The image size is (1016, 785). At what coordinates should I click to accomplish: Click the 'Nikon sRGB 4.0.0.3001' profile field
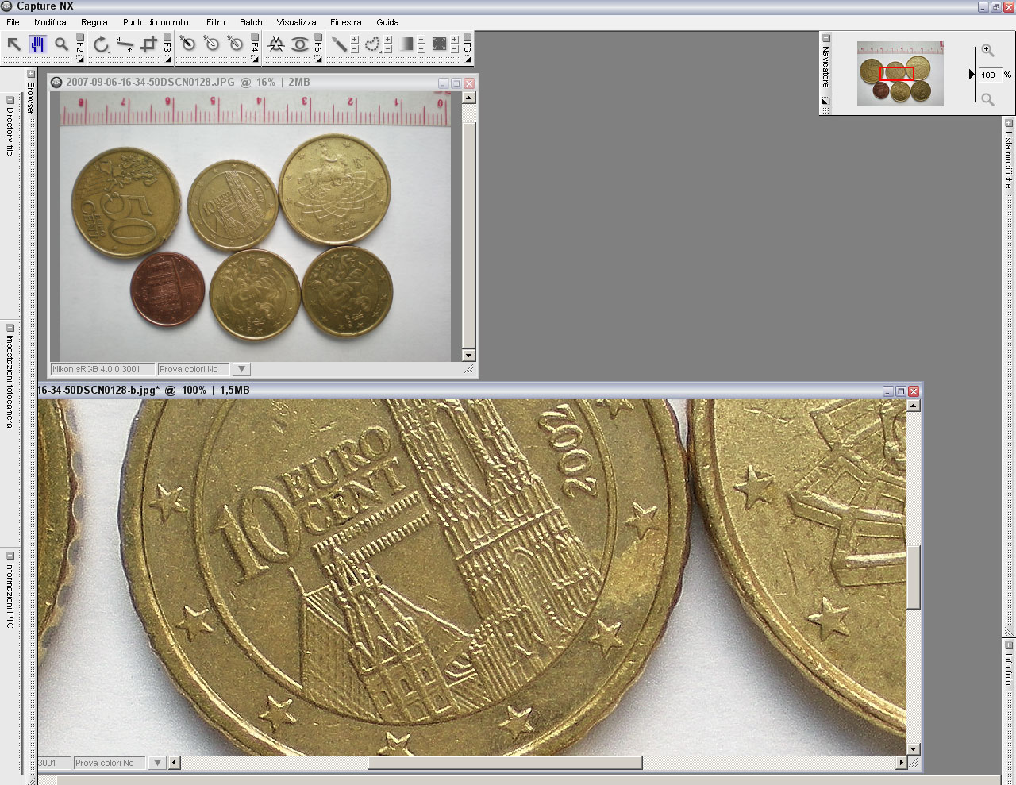[x=102, y=369]
